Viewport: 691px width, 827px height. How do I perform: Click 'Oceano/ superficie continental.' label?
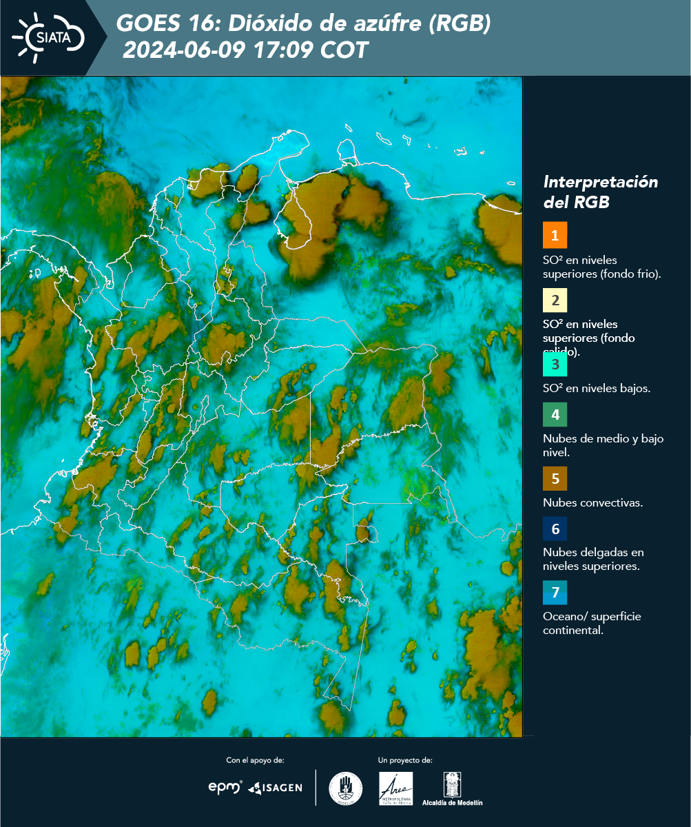pyautogui.click(x=592, y=623)
